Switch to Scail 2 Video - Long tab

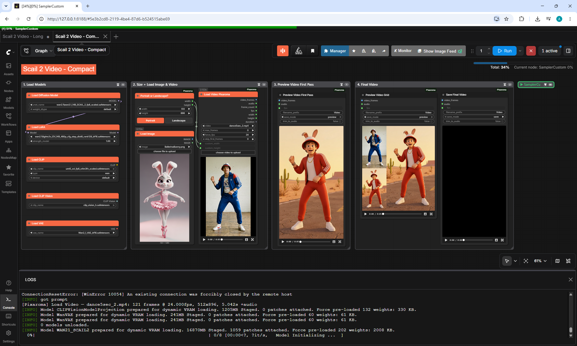point(23,36)
